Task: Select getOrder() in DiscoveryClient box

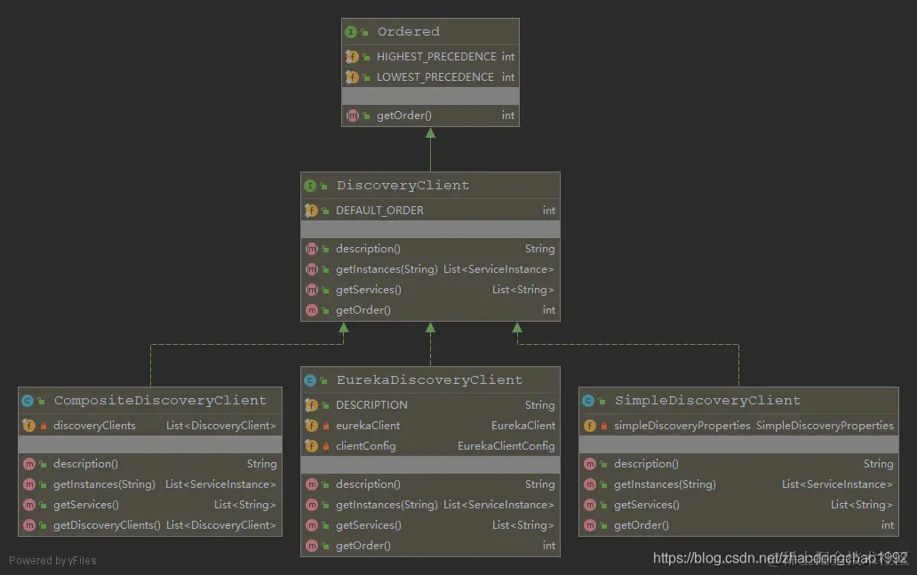Action: pos(363,310)
